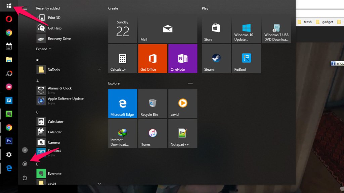Open the taskbar Calendar app icon
This screenshot has height=193, width=344.
tap(9, 46)
